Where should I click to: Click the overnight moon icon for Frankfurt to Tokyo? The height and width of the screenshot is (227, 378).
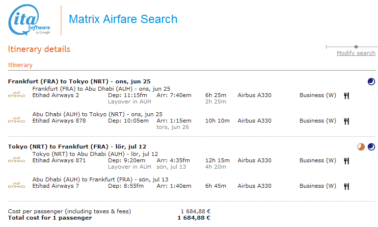coord(371,82)
